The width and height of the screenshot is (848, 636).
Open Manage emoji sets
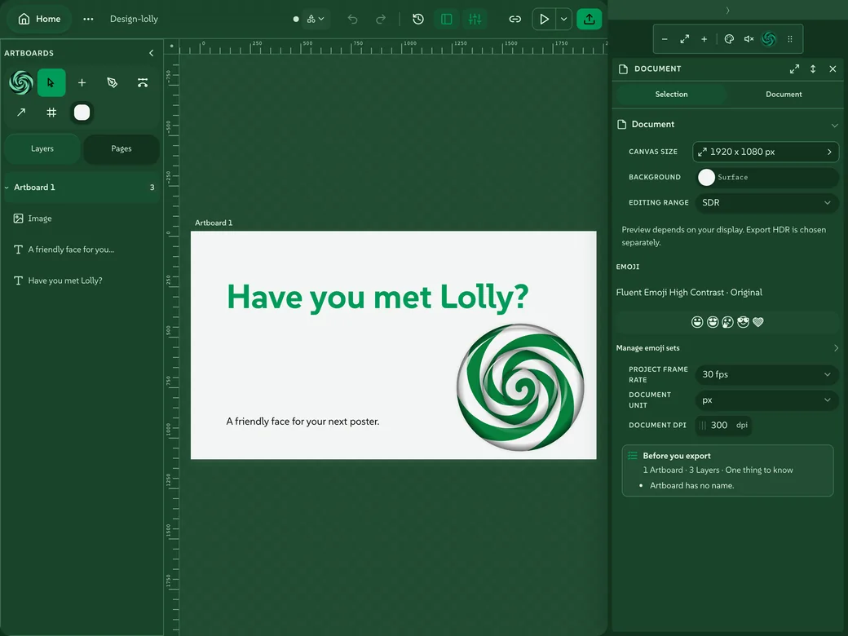pyautogui.click(x=727, y=347)
